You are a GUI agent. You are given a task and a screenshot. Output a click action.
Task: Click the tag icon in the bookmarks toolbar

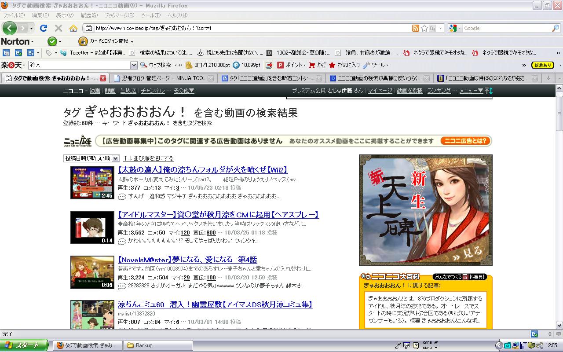click(48, 53)
